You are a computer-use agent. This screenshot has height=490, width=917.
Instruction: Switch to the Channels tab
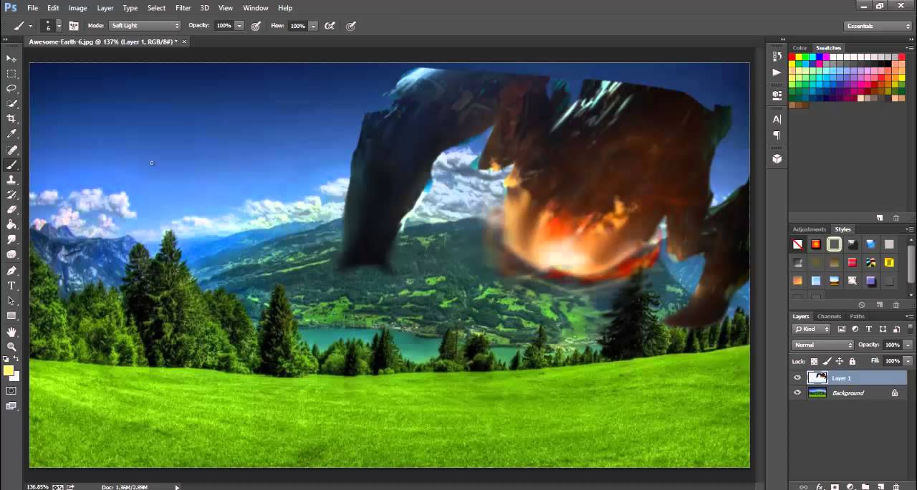829,316
